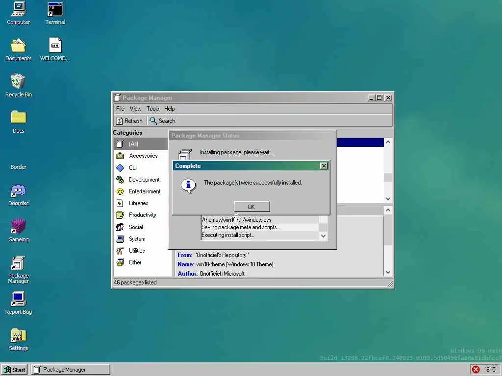Click details pane scroll-up arrow
This screenshot has width=502, height=376.
[388, 210]
